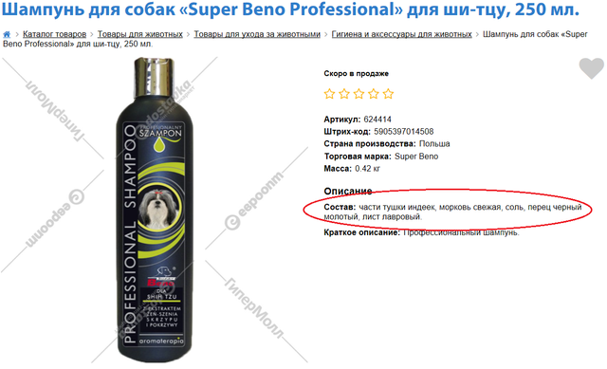Rate product with the second star
This screenshot has height=369, width=607.
(x=344, y=94)
